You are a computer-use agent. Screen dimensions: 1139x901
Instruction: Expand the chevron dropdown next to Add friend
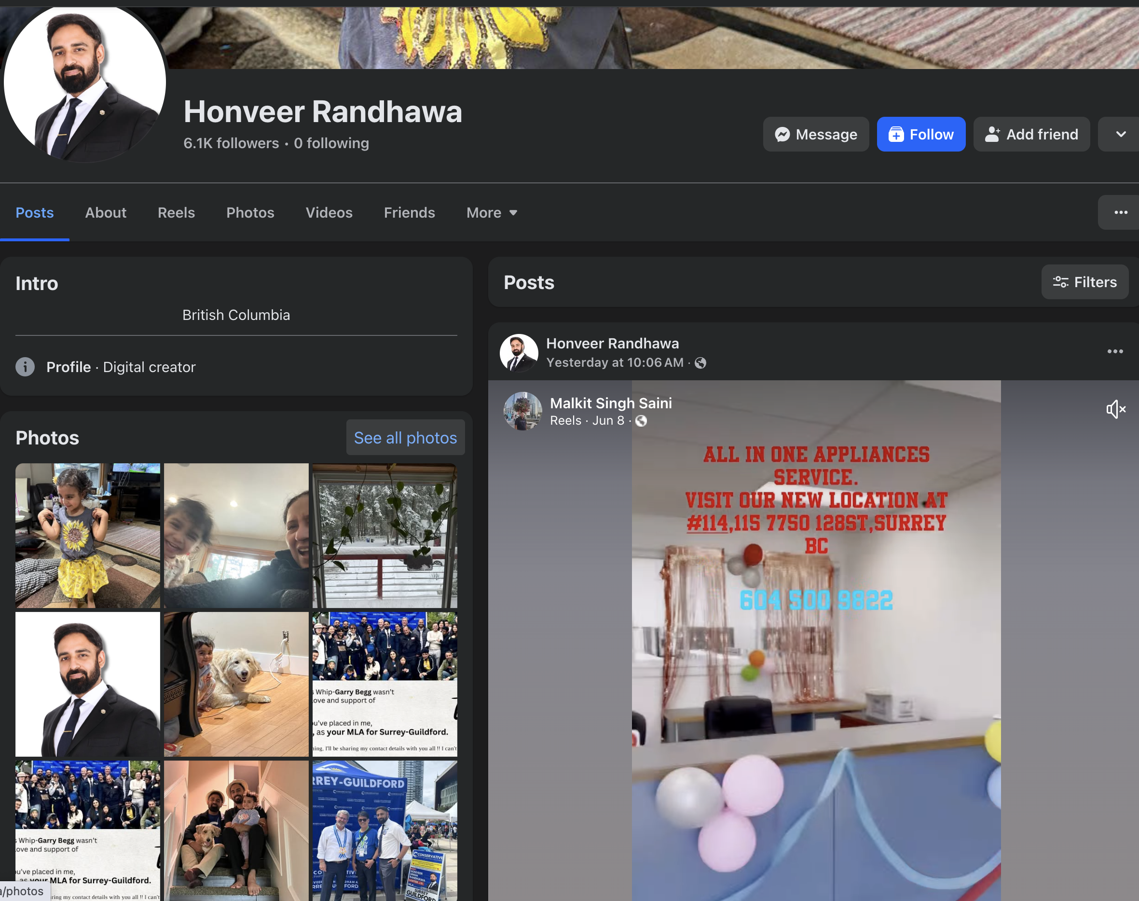1121,135
